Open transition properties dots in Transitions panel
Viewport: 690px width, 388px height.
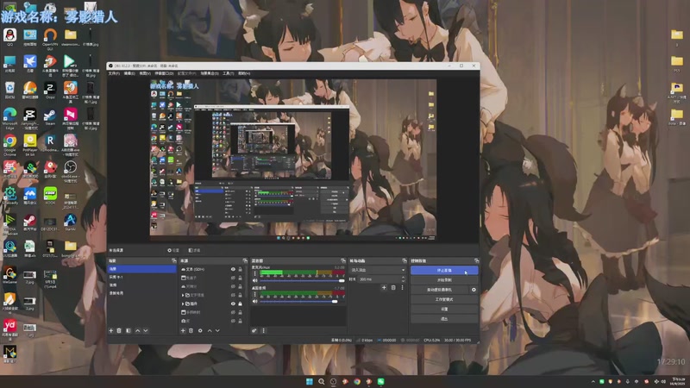coord(402,287)
